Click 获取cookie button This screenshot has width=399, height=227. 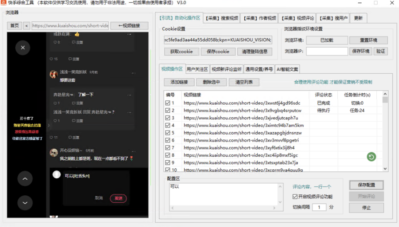point(181,52)
